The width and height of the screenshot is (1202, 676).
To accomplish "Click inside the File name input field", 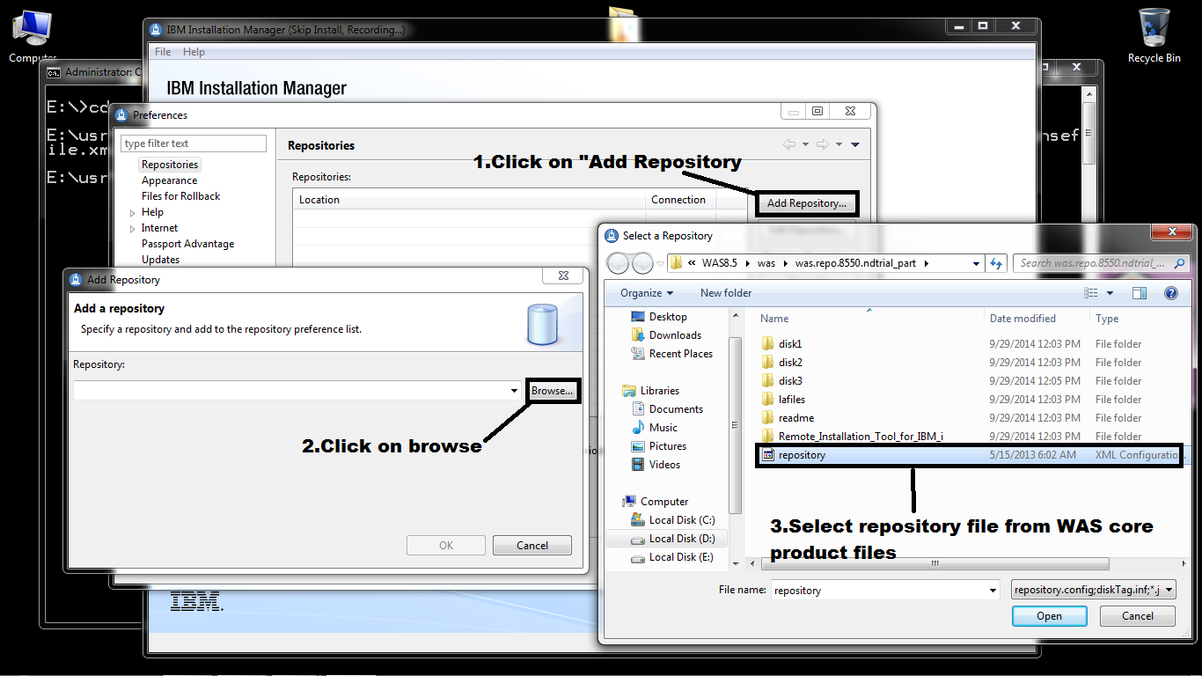I will pos(880,590).
